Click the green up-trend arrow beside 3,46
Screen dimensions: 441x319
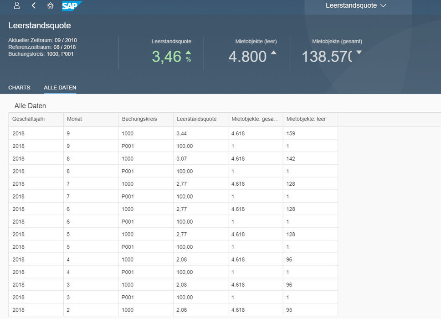[188, 52]
